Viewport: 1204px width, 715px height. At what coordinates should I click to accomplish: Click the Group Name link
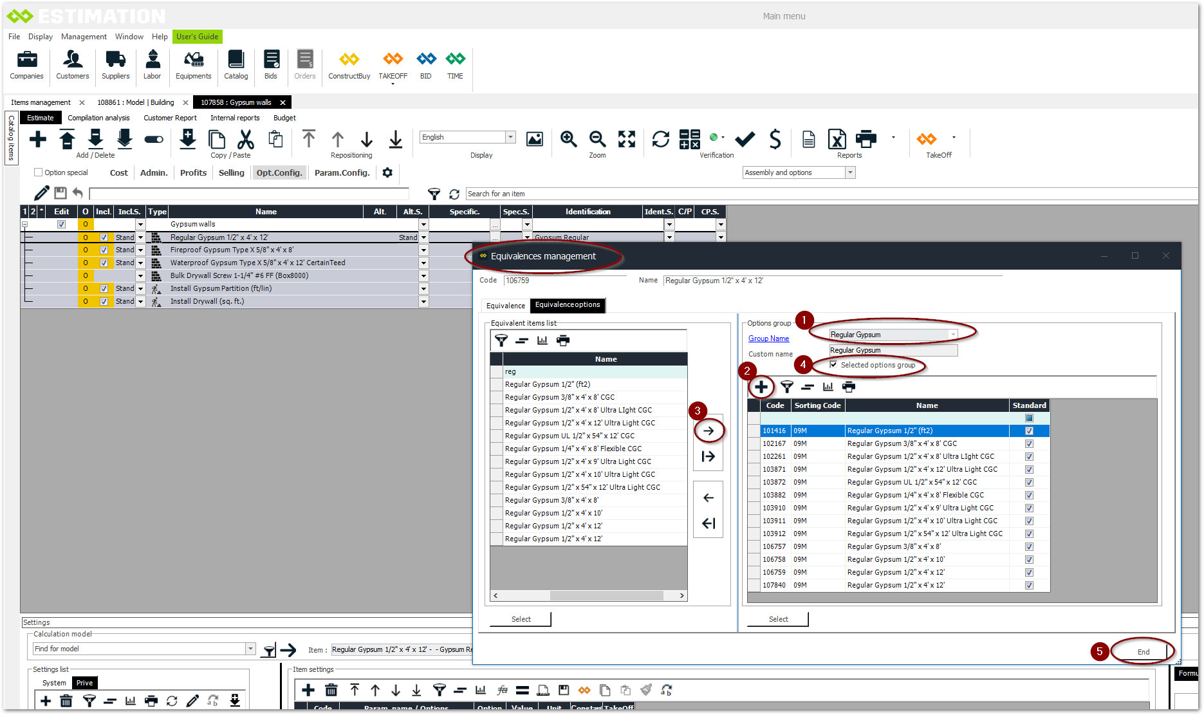point(768,339)
